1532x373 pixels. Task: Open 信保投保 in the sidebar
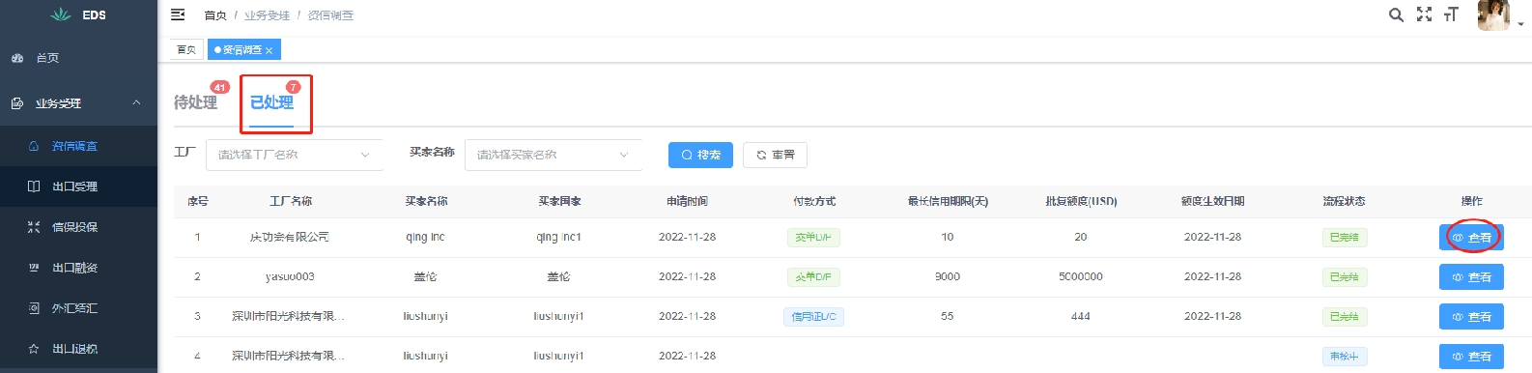click(x=78, y=227)
